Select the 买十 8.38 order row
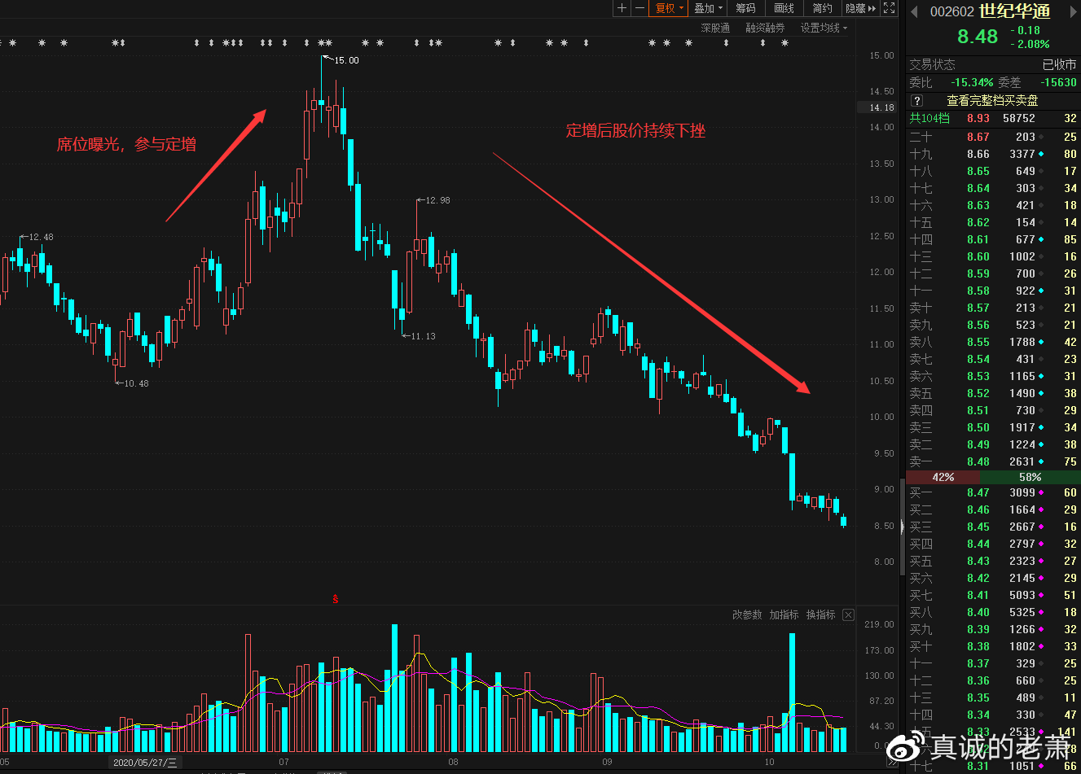The height and width of the screenshot is (774, 1081). [x=993, y=646]
